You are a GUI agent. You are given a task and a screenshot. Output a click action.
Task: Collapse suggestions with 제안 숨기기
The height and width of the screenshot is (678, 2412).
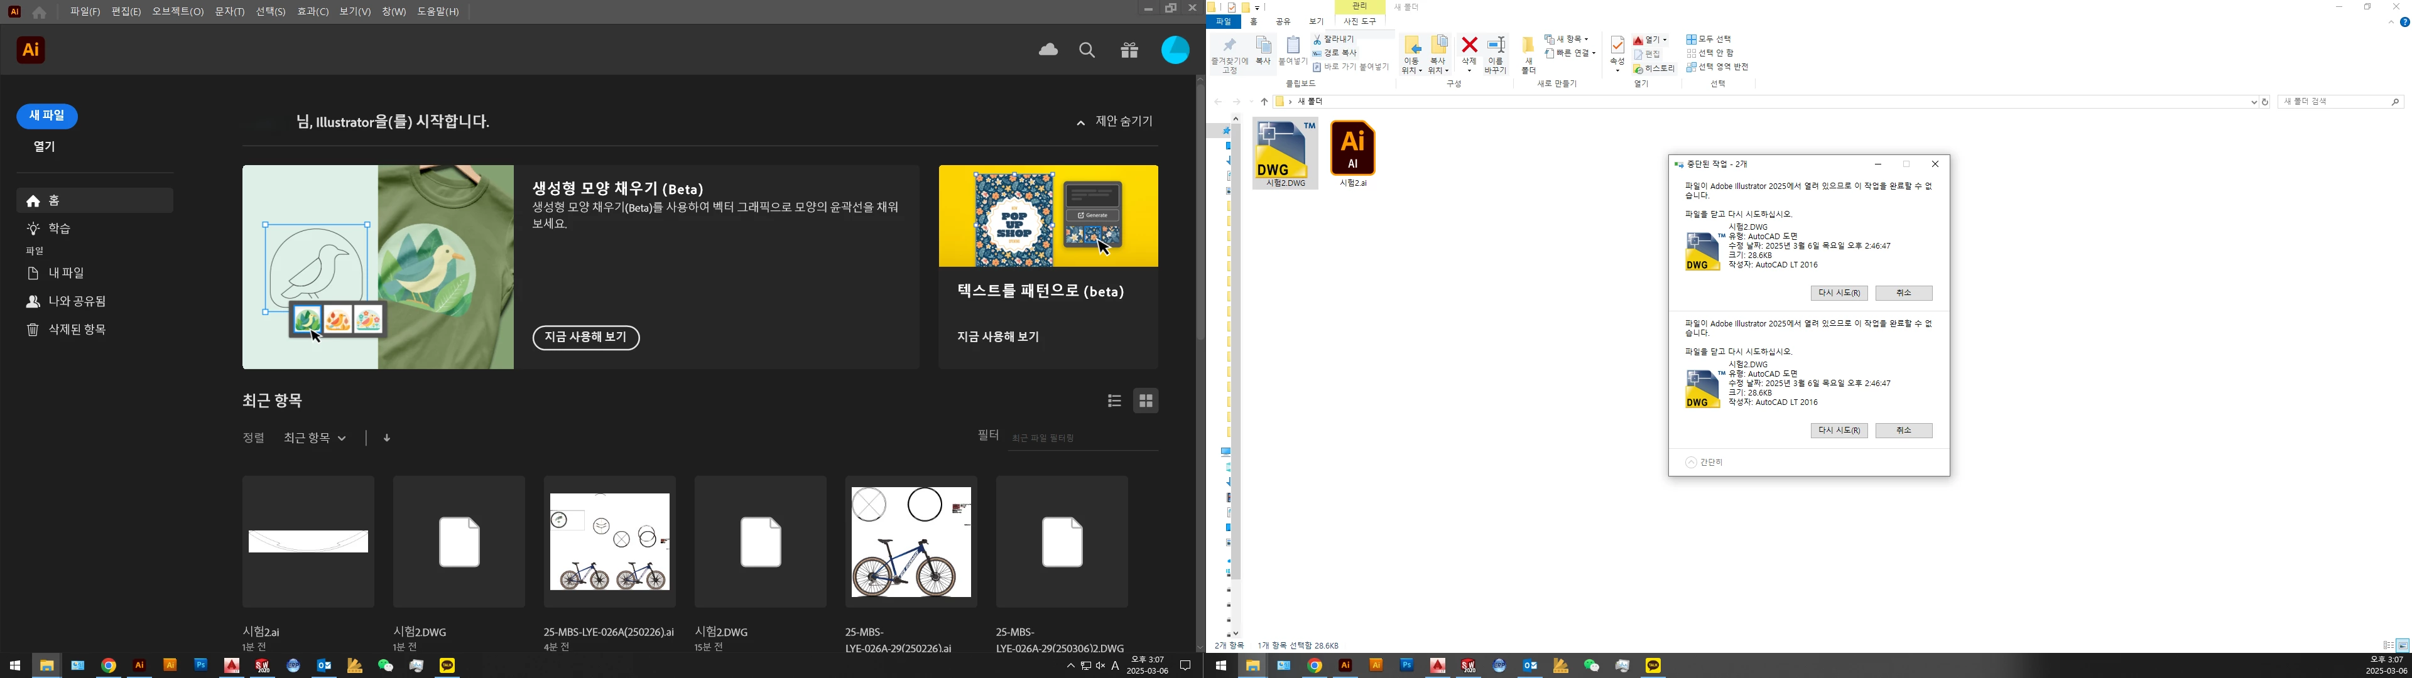(x=1114, y=122)
